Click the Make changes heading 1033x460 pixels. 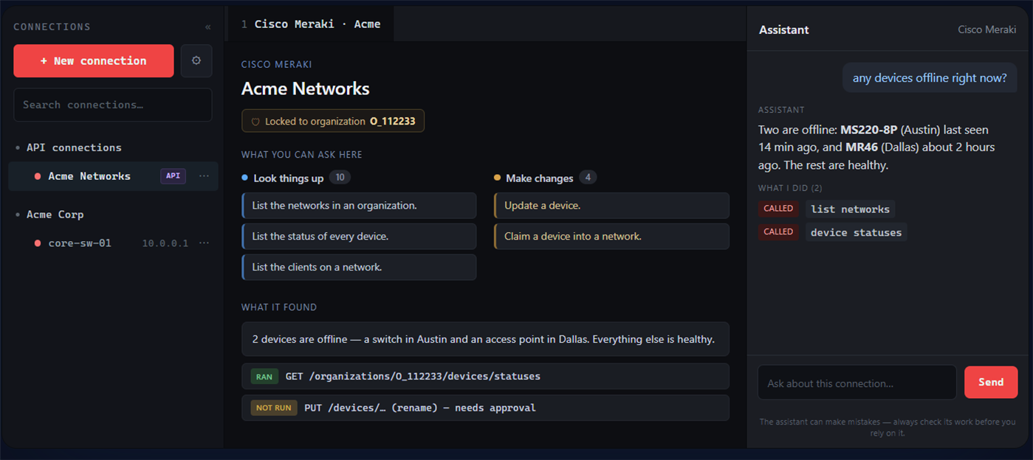click(539, 178)
